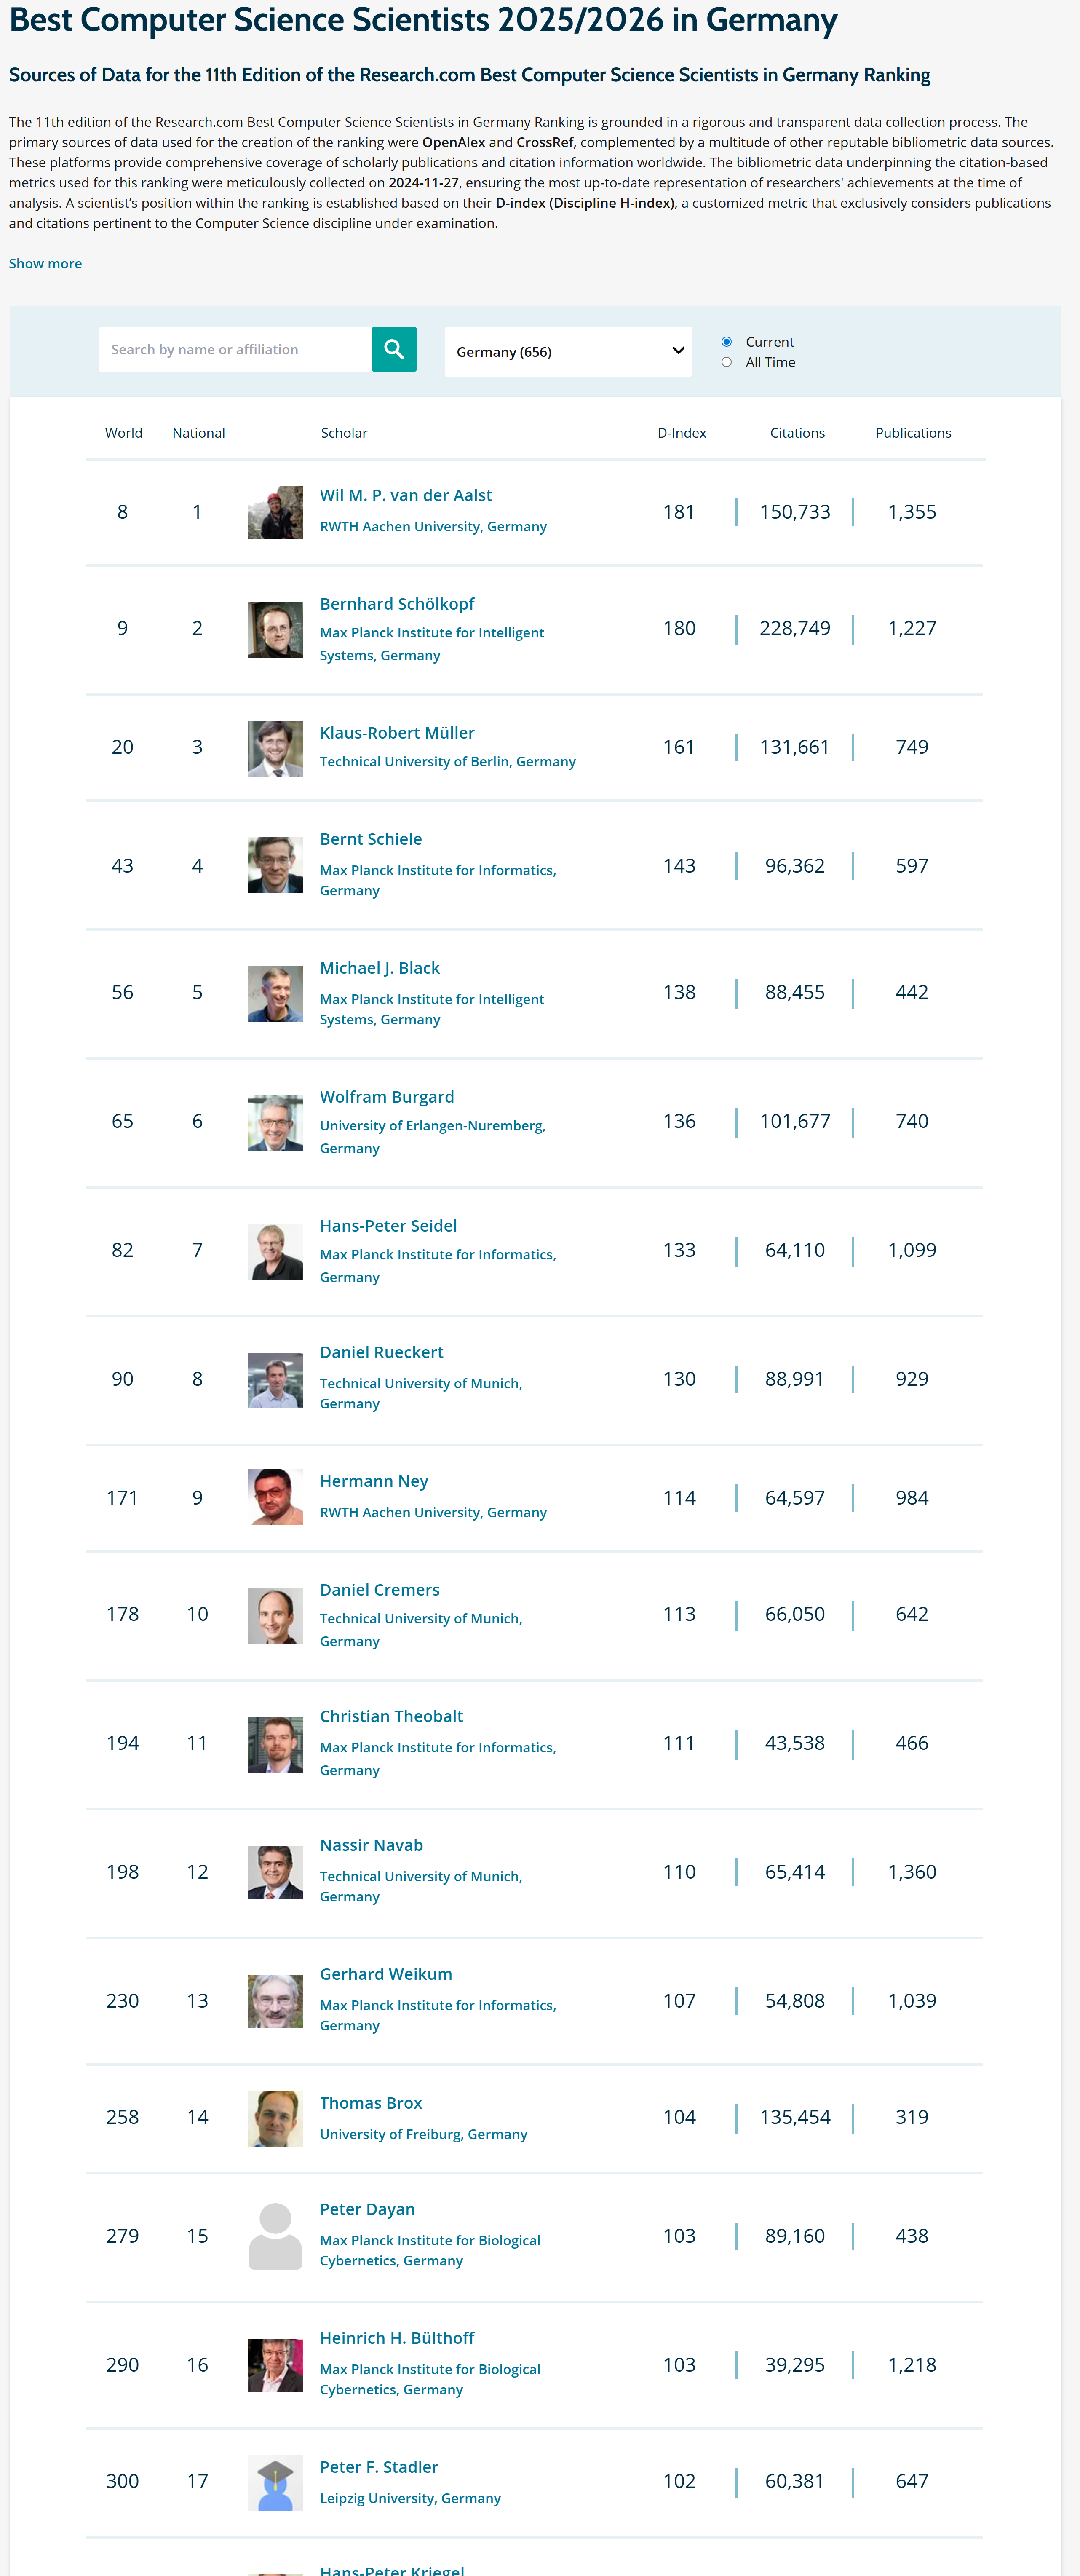This screenshot has height=2576, width=1080.
Task: Select the Current radio option
Action: [x=727, y=342]
